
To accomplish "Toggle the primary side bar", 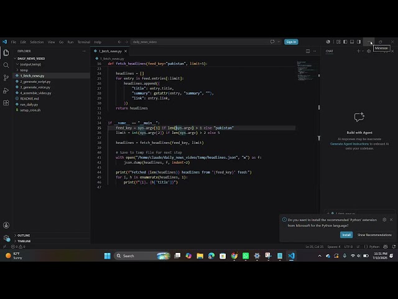I will [x=345, y=42].
